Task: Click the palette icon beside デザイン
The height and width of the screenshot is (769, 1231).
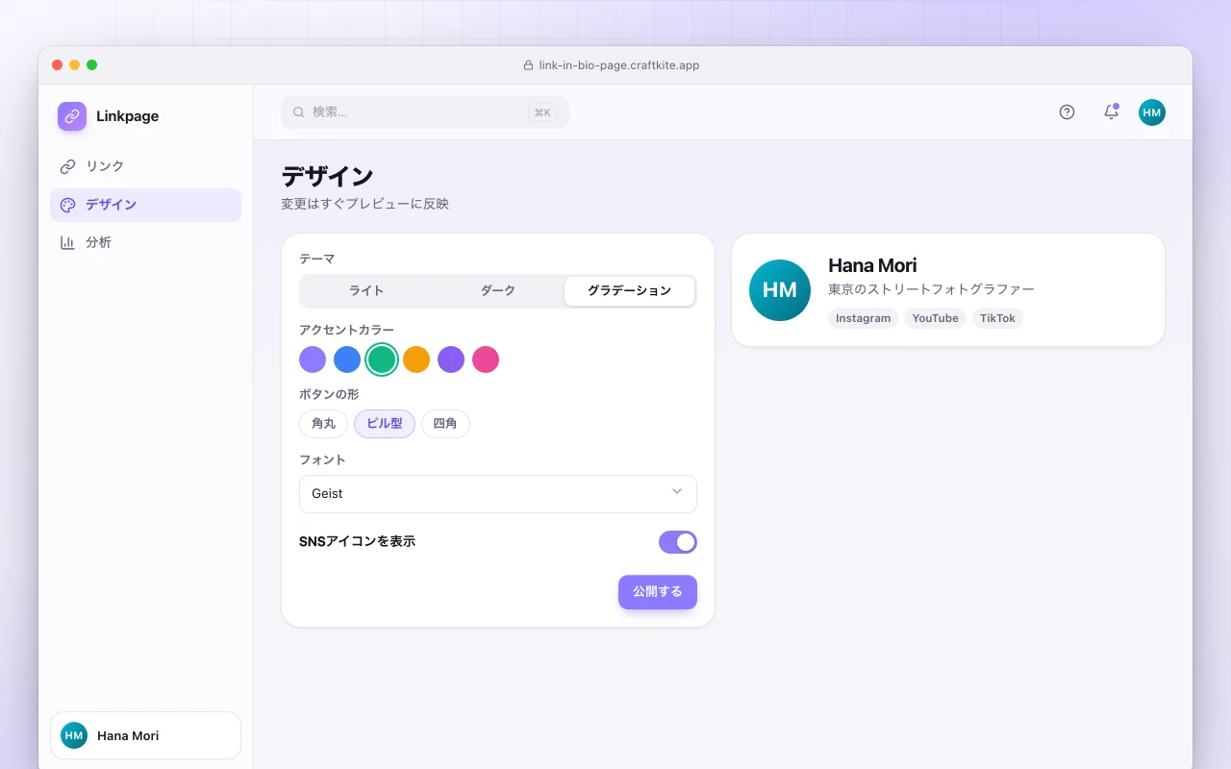Action: pos(67,205)
